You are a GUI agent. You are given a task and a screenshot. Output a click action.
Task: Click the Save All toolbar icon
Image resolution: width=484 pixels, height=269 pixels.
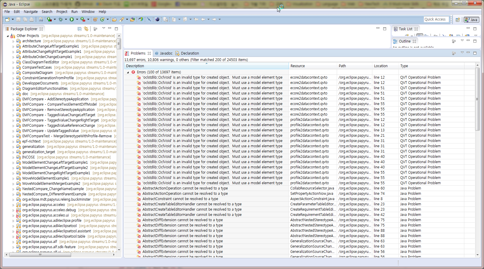coord(25,19)
